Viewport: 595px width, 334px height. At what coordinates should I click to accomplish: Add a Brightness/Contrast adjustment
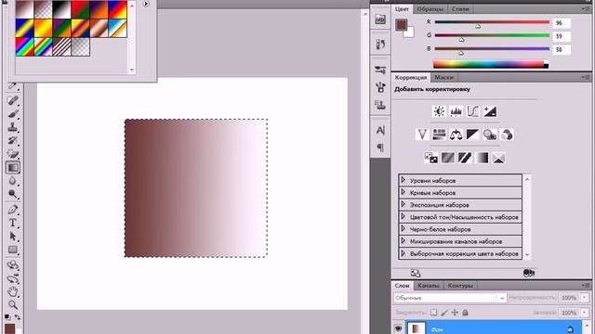439,111
